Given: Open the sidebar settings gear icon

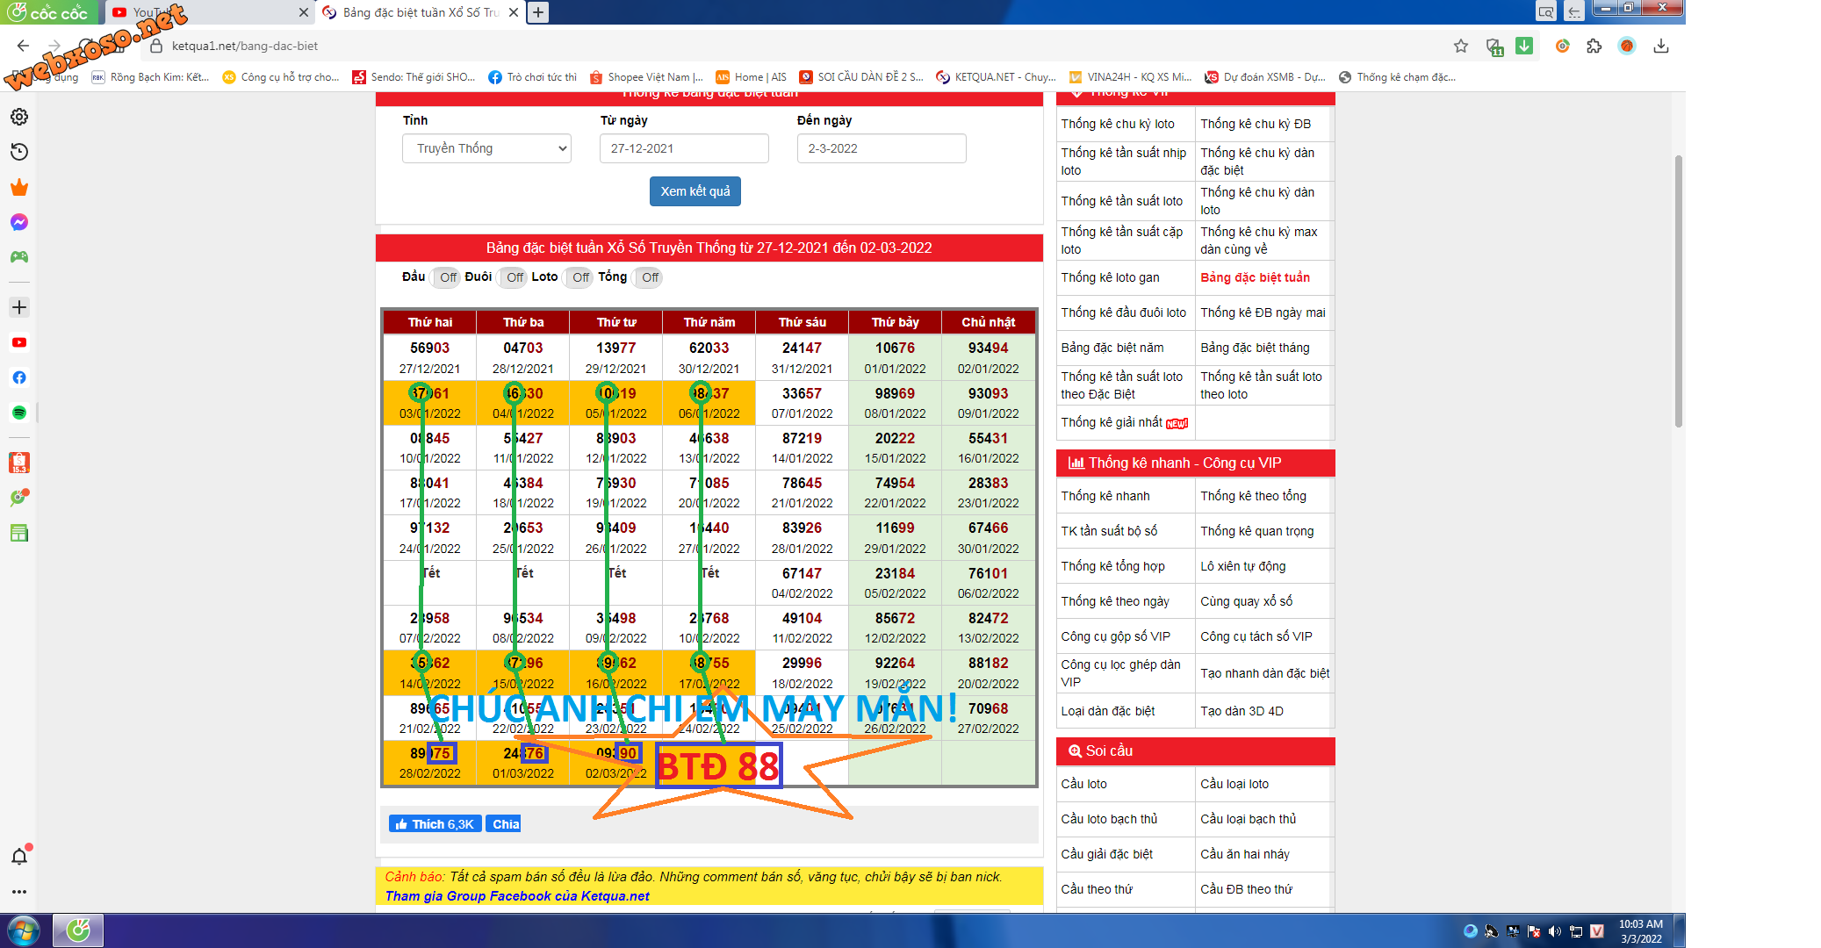Looking at the screenshot, I should coord(19,117).
